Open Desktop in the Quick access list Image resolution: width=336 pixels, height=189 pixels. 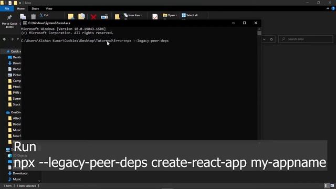[x=15, y=57]
